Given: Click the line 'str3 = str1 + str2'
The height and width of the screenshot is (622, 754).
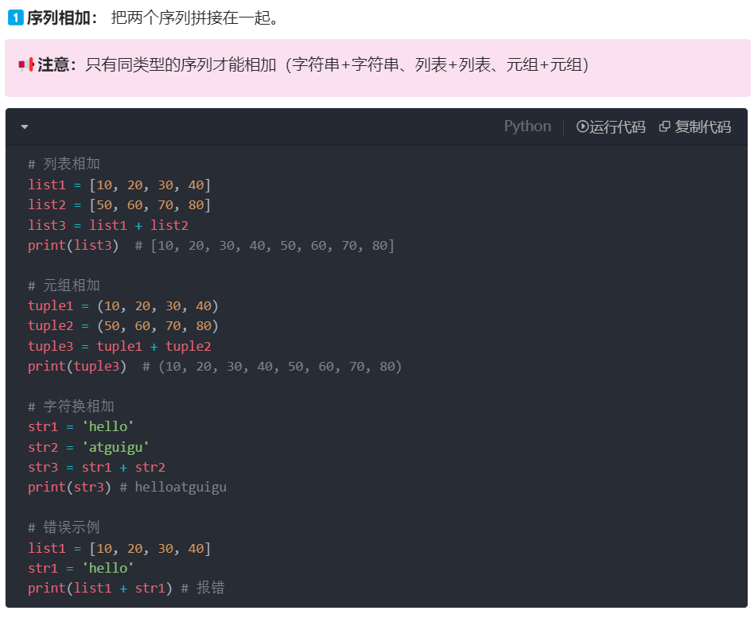Looking at the screenshot, I should [x=96, y=467].
